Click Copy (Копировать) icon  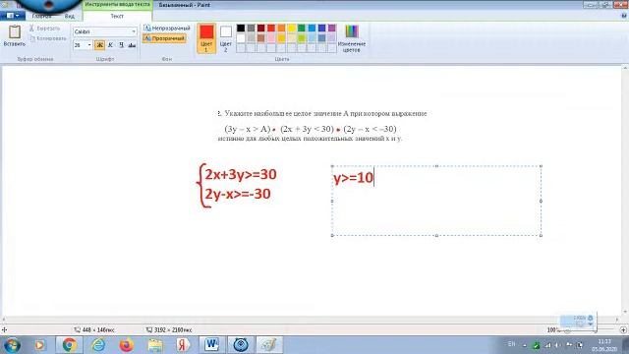pos(32,38)
